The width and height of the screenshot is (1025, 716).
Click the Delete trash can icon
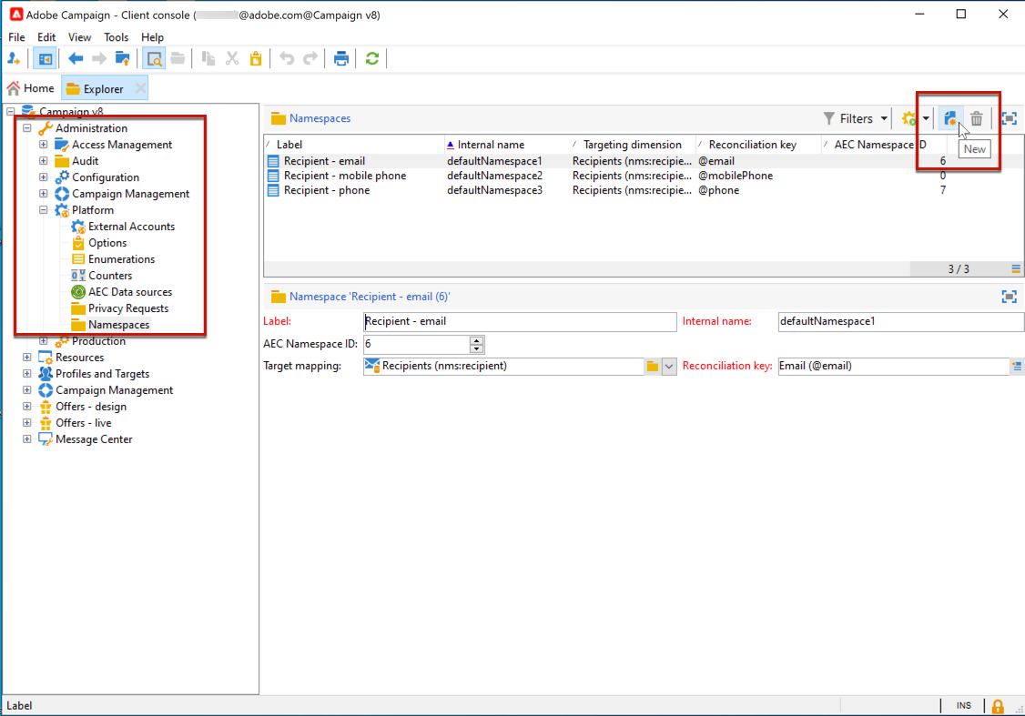[x=976, y=118]
